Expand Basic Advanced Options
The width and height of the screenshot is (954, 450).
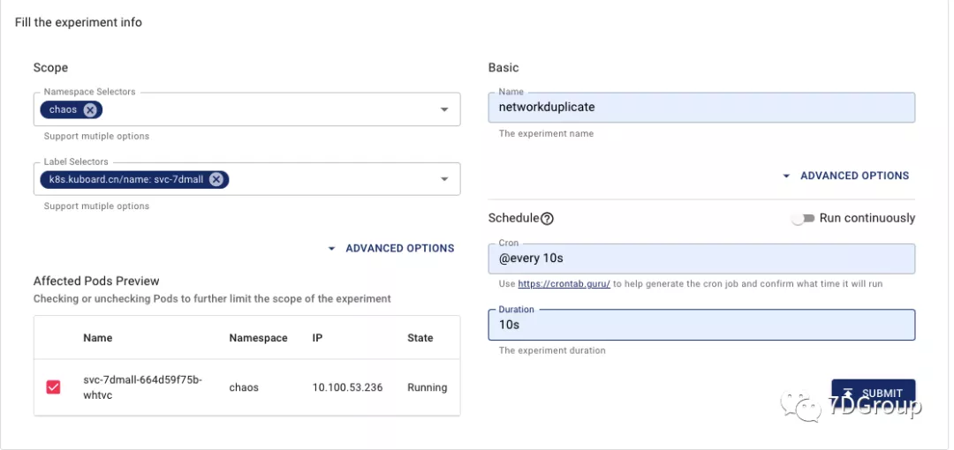(x=846, y=176)
